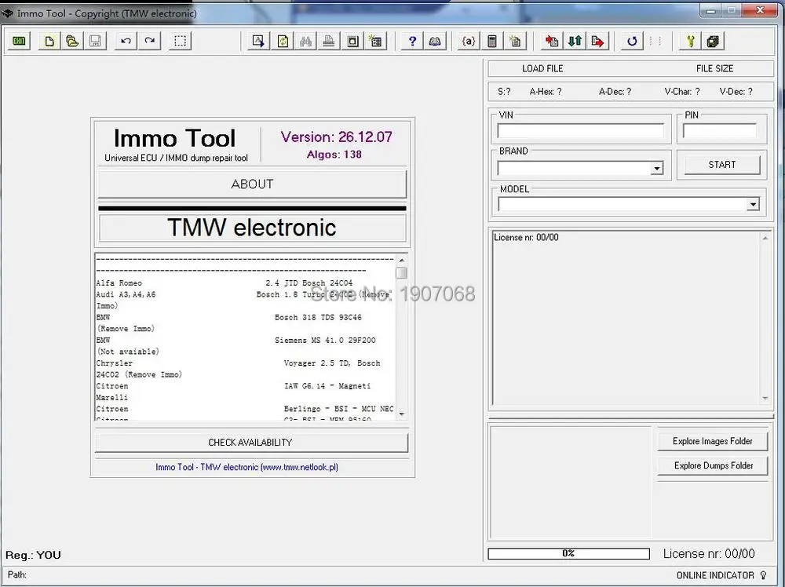Screen dimensions: 785x587
Task: Click 'Bosch 318 TDS 93C46' text
Action: pos(318,317)
